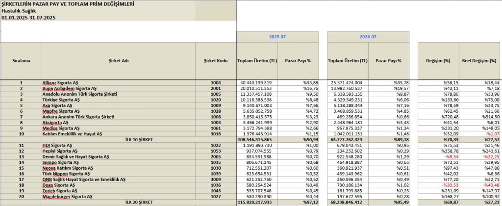Select 'Anadolu Anonim Türk Sigorta Şirketi' row name
The width and height of the screenshot is (502, 206).
tap(119, 94)
